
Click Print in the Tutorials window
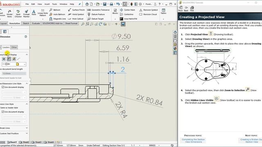coord(192,9)
